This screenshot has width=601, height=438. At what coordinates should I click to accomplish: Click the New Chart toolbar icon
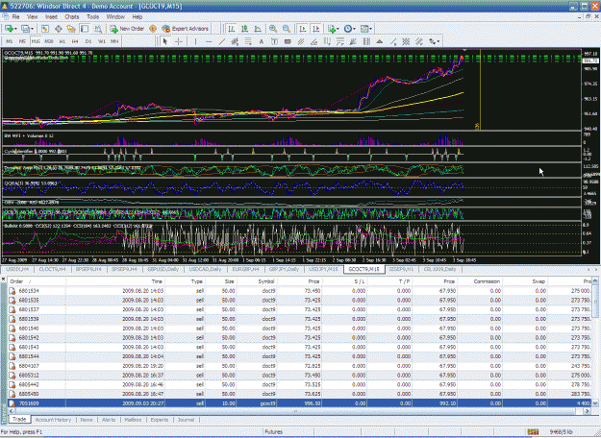point(9,29)
